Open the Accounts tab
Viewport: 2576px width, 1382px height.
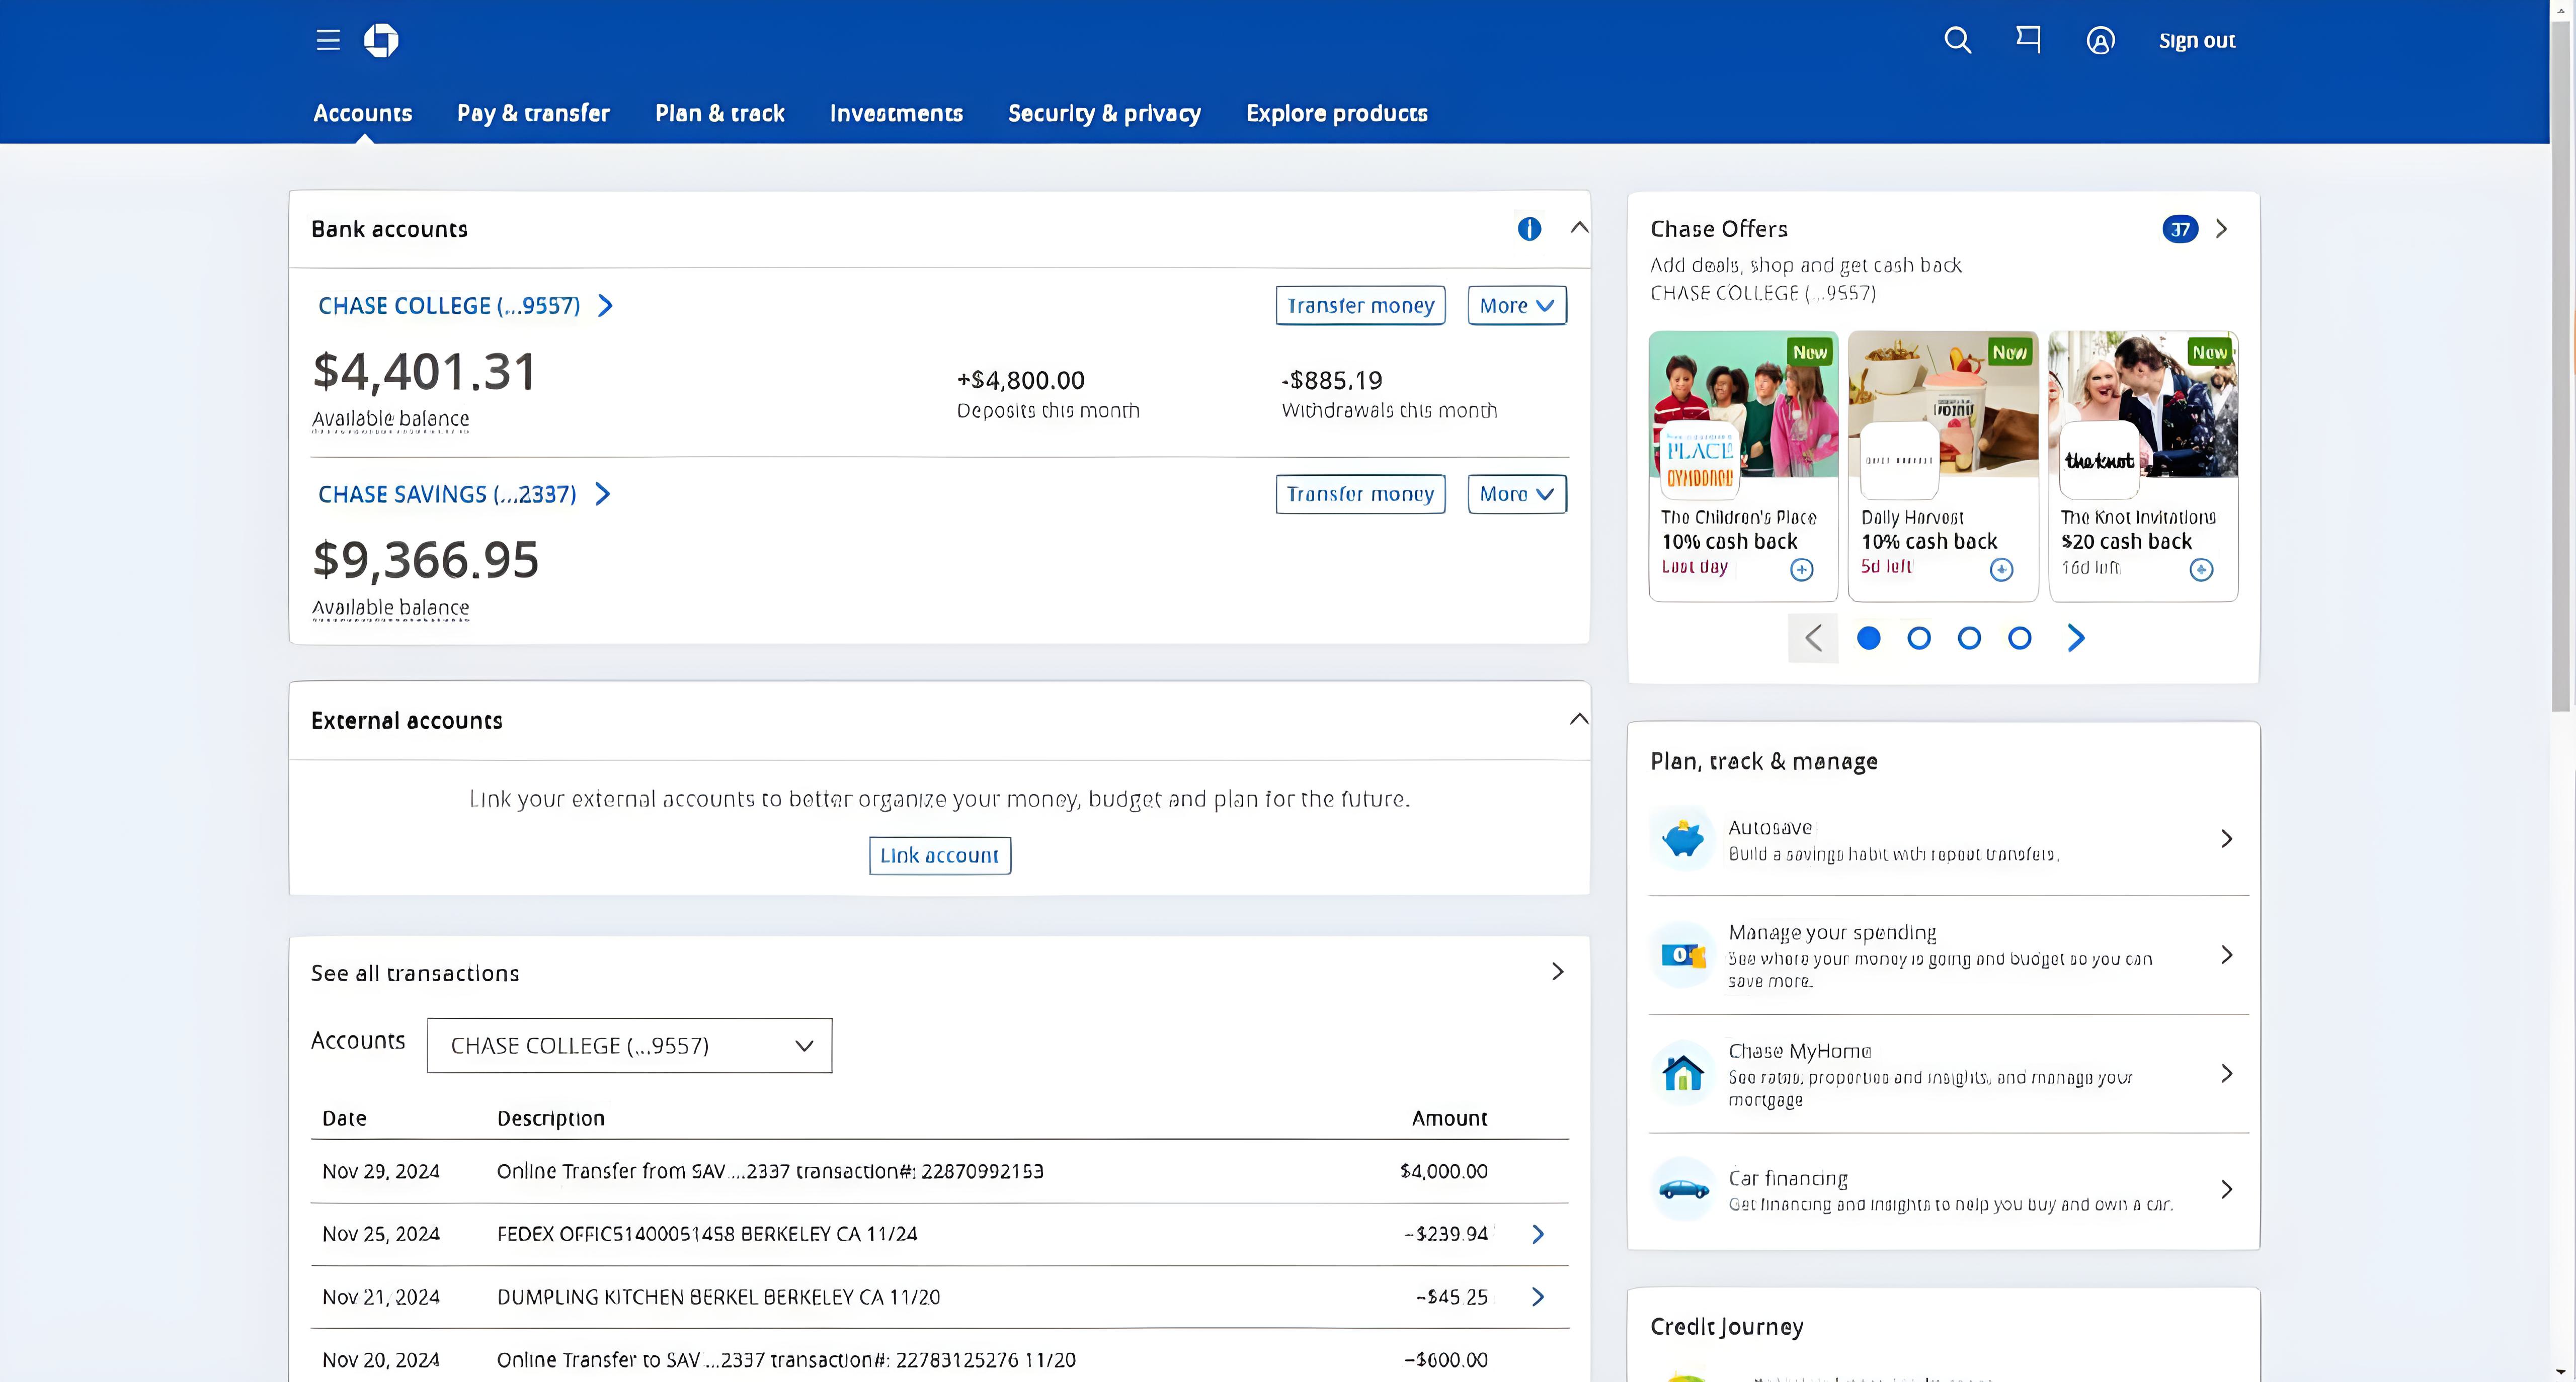[362, 113]
